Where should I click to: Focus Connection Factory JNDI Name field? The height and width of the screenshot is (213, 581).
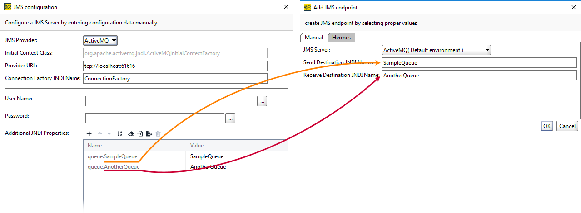[175, 78]
